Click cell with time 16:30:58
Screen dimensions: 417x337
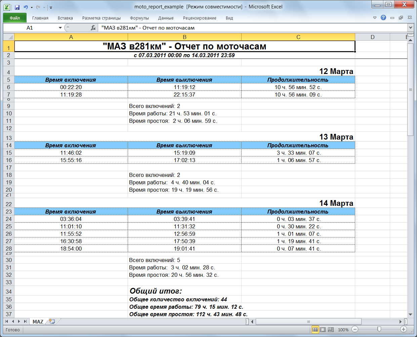pos(71,241)
